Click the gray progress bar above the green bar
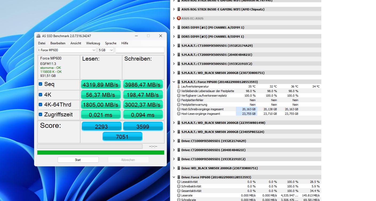Viewport: 376px width, 201px height. point(90,146)
